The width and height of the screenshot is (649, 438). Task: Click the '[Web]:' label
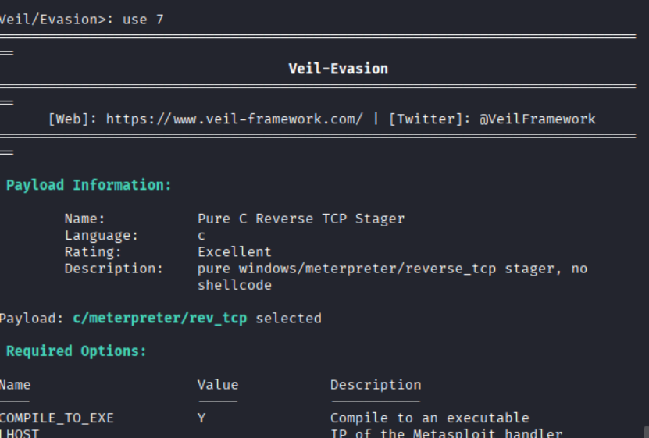click(73, 119)
